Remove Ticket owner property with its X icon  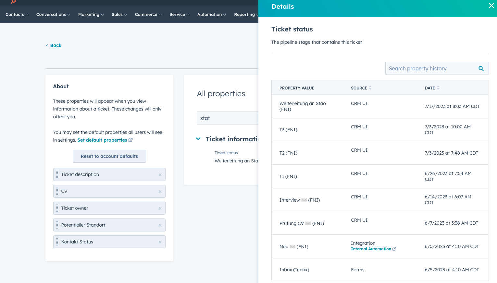[x=160, y=208]
